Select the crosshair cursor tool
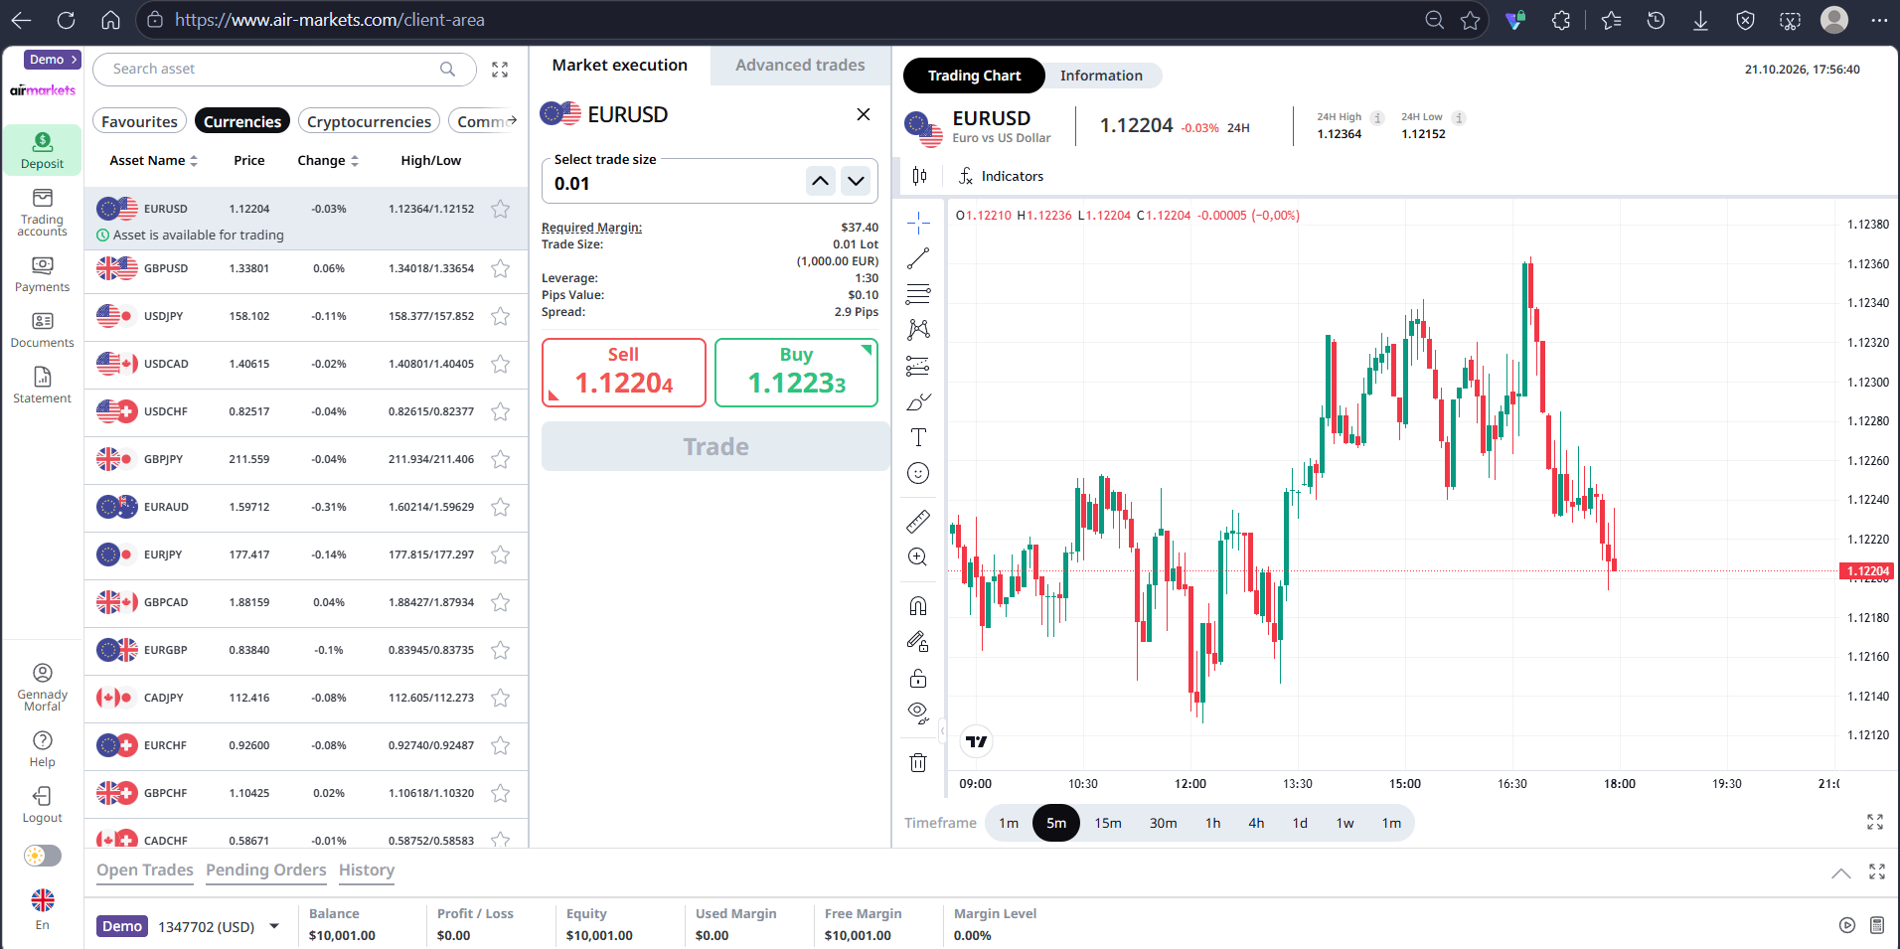The height and width of the screenshot is (949, 1900). (x=918, y=223)
